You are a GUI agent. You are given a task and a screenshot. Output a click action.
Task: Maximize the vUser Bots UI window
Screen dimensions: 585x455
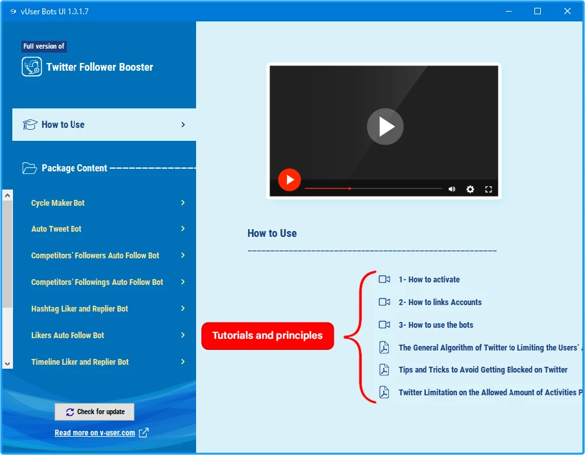click(538, 11)
